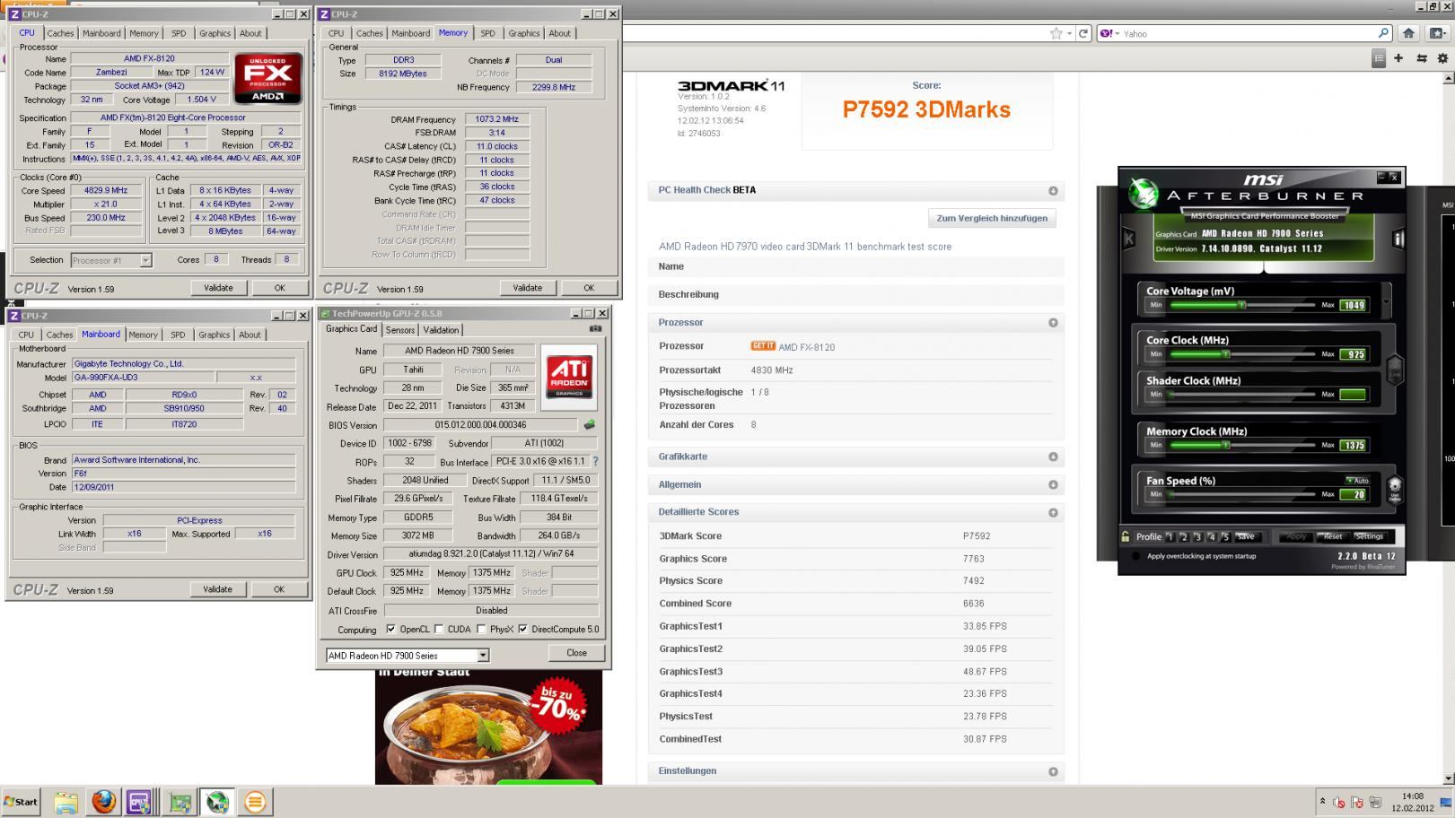Open the graphics card selector dropdown in GPU-Z

(x=483, y=656)
